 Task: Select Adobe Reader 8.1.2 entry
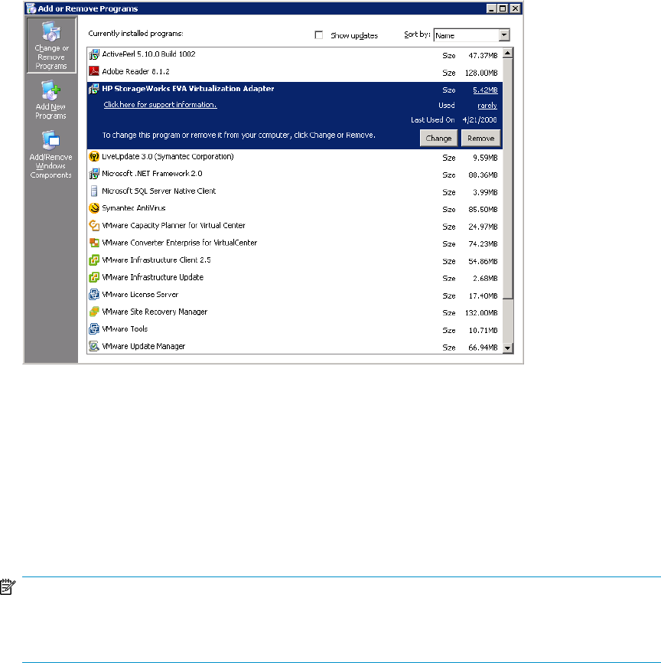[295, 72]
